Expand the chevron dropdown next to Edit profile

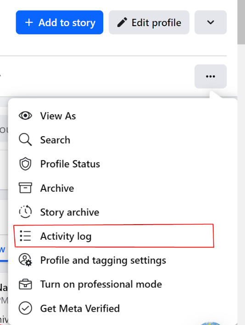[211, 22]
